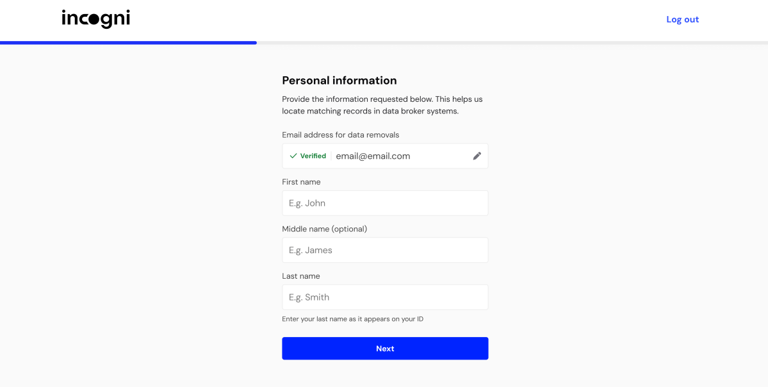Click the last name ID helper text
768x387 pixels.
[x=352, y=319]
